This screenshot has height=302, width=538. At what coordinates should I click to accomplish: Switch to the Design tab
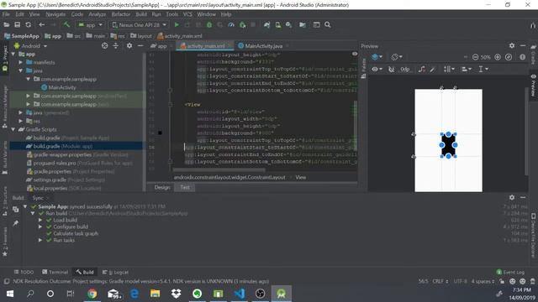(x=162, y=187)
